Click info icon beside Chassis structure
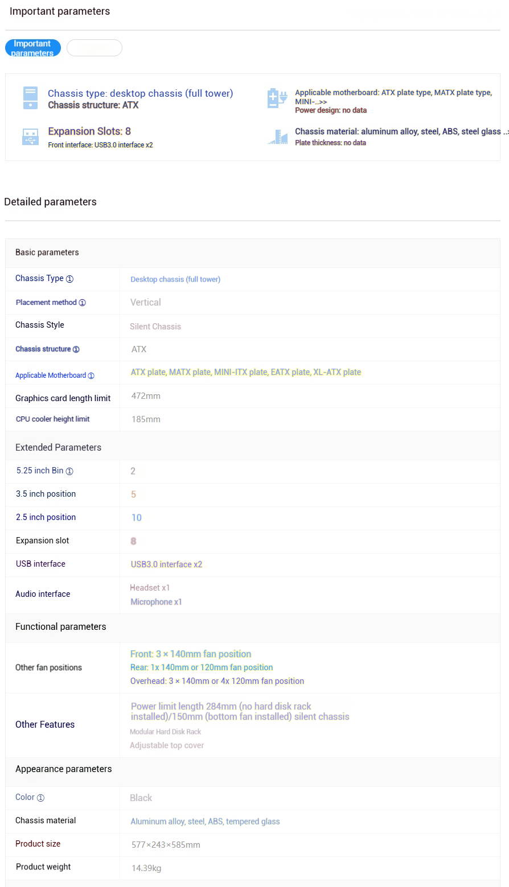 coord(76,349)
